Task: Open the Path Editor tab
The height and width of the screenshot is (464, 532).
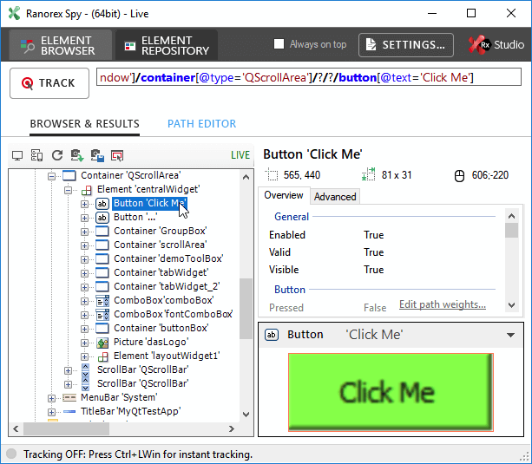Action: (x=202, y=124)
